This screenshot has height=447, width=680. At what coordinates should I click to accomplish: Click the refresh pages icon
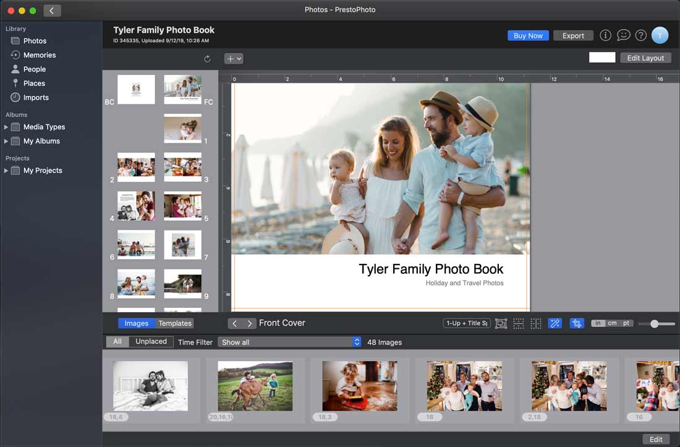(207, 59)
